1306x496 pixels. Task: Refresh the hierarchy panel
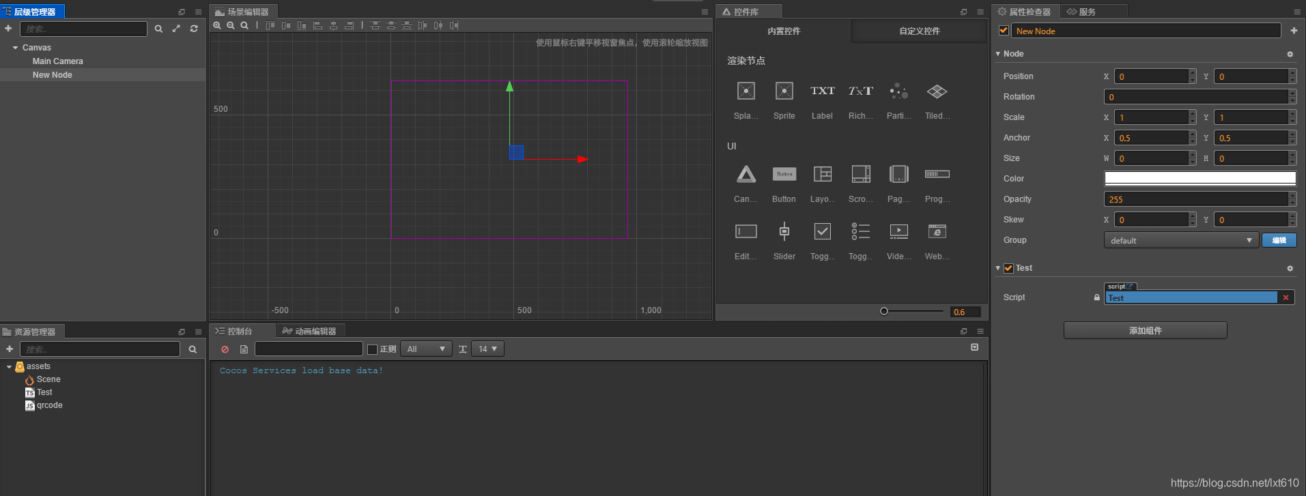coord(194,29)
